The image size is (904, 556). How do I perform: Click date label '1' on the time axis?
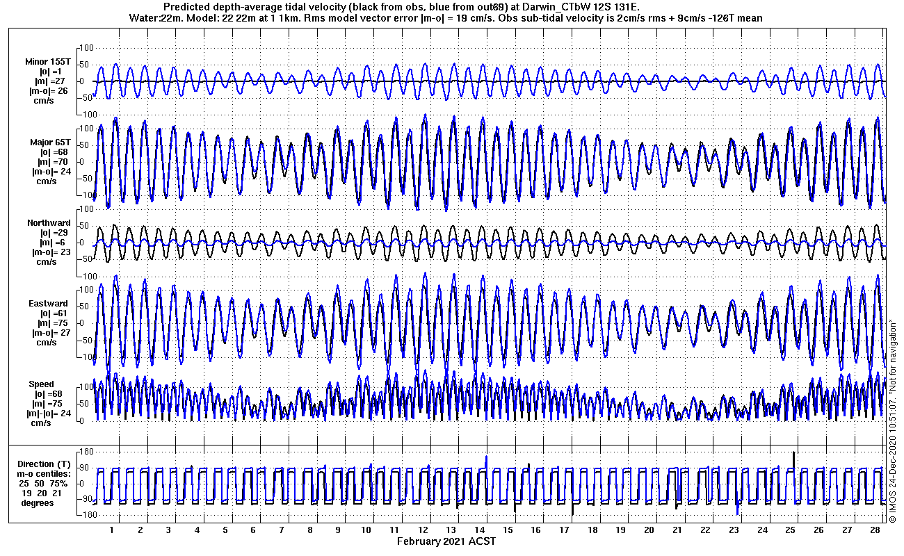112,530
